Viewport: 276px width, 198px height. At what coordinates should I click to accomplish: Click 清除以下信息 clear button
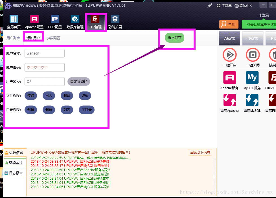point(200,152)
